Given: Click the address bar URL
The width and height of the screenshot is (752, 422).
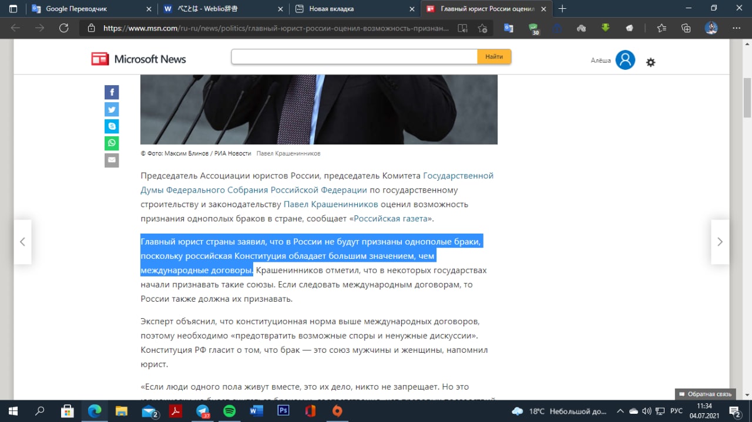Looking at the screenshot, I should [x=276, y=28].
